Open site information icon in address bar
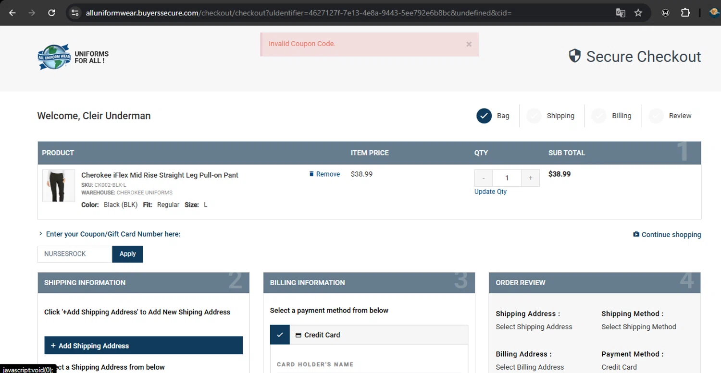This screenshot has width=721, height=373. 75,13
